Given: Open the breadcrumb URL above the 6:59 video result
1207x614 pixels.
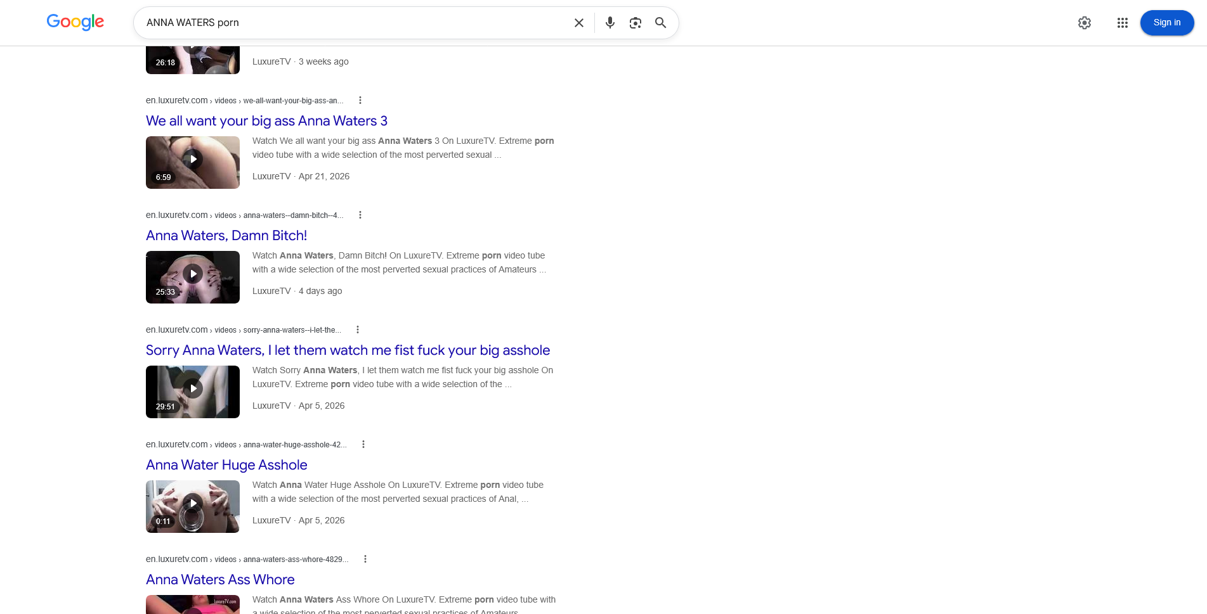Looking at the screenshot, I should (x=245, y=100).
